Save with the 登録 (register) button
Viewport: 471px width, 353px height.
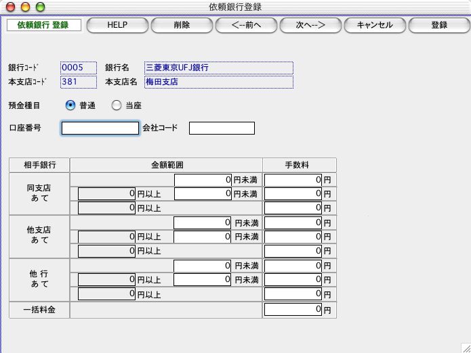pyautogui.click(x=438, y=25)
